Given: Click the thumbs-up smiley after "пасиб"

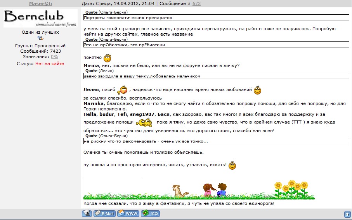Looking at the screenshot, I should 123,90.
